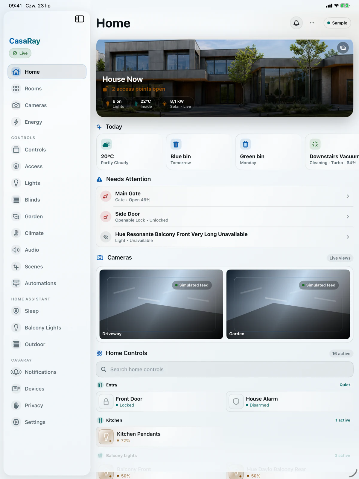Tap the Blue bin trash icon

(176, 144)
